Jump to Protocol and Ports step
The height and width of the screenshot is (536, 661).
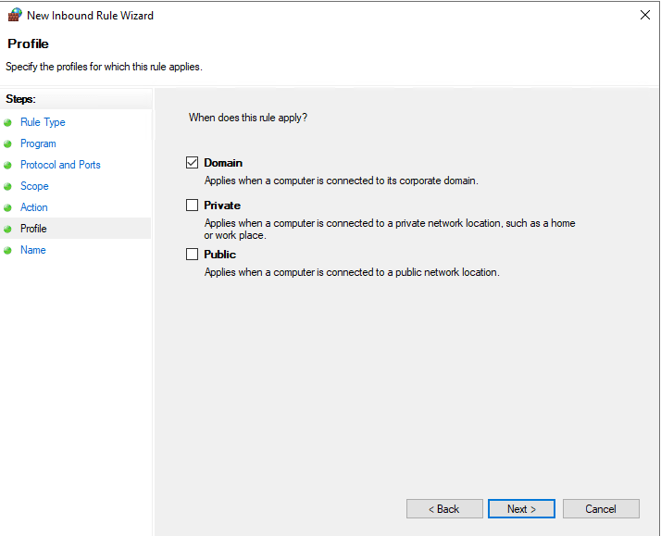[x=60, y=165]
